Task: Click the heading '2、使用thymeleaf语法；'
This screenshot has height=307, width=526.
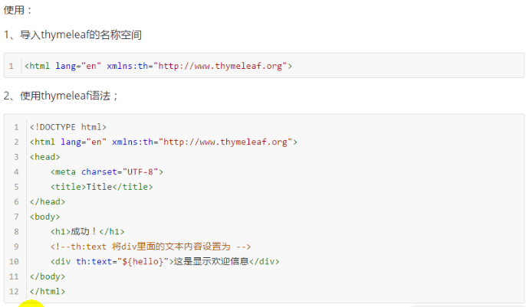Action: [x=61, y=96]
